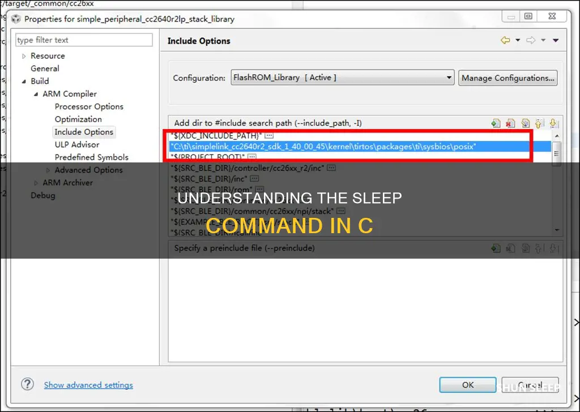Collapse the Build tree node
The width and height of the screenshot is (580, 412).
point(24,81)
